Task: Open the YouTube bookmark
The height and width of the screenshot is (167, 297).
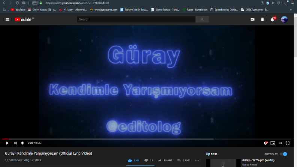Action: [x=18, y=10]
